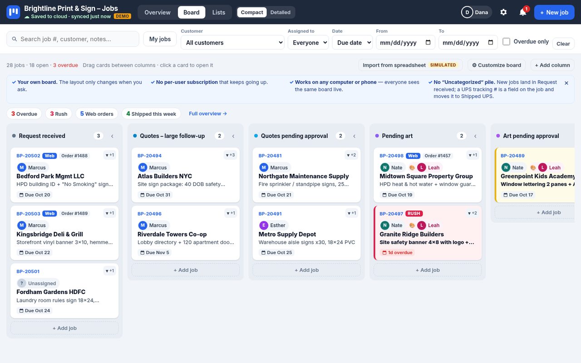Toggle the 5 Web orders filter chip
The height and width of the screenshot is (363, 581).
click(97, 114)
